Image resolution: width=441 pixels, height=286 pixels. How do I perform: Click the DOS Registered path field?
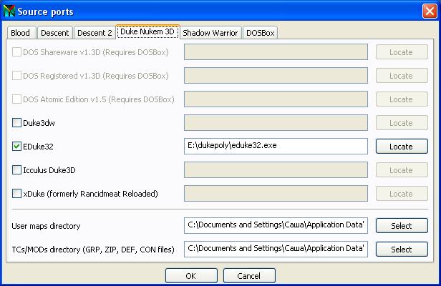point(276,76)
